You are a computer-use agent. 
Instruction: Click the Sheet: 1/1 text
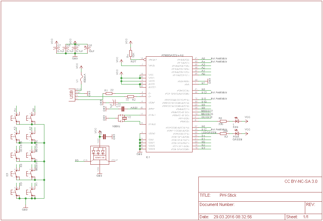coord(297,217)
